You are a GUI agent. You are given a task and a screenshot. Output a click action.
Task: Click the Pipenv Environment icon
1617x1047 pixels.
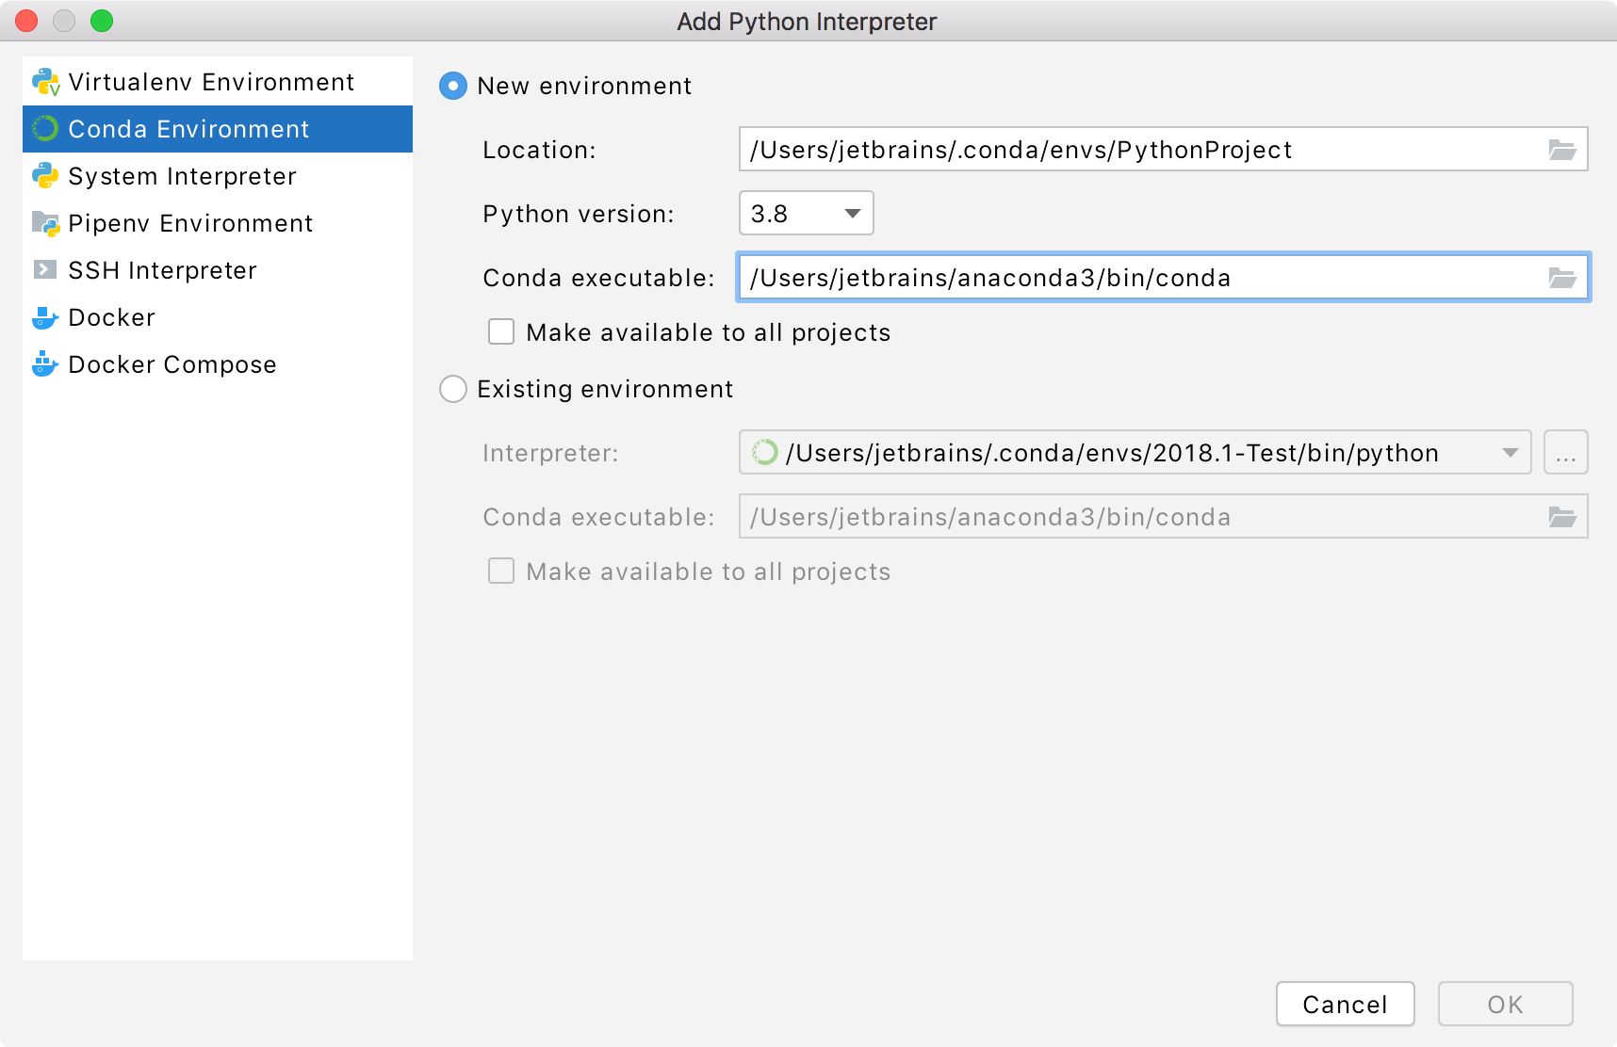click(44, 223)
